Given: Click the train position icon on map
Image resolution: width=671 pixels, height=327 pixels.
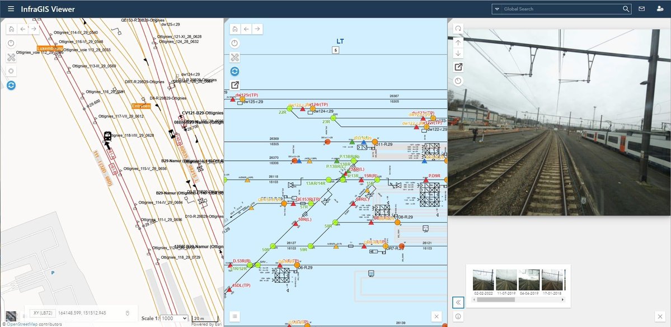Looking at the screenshot, I should coord(108,136).
